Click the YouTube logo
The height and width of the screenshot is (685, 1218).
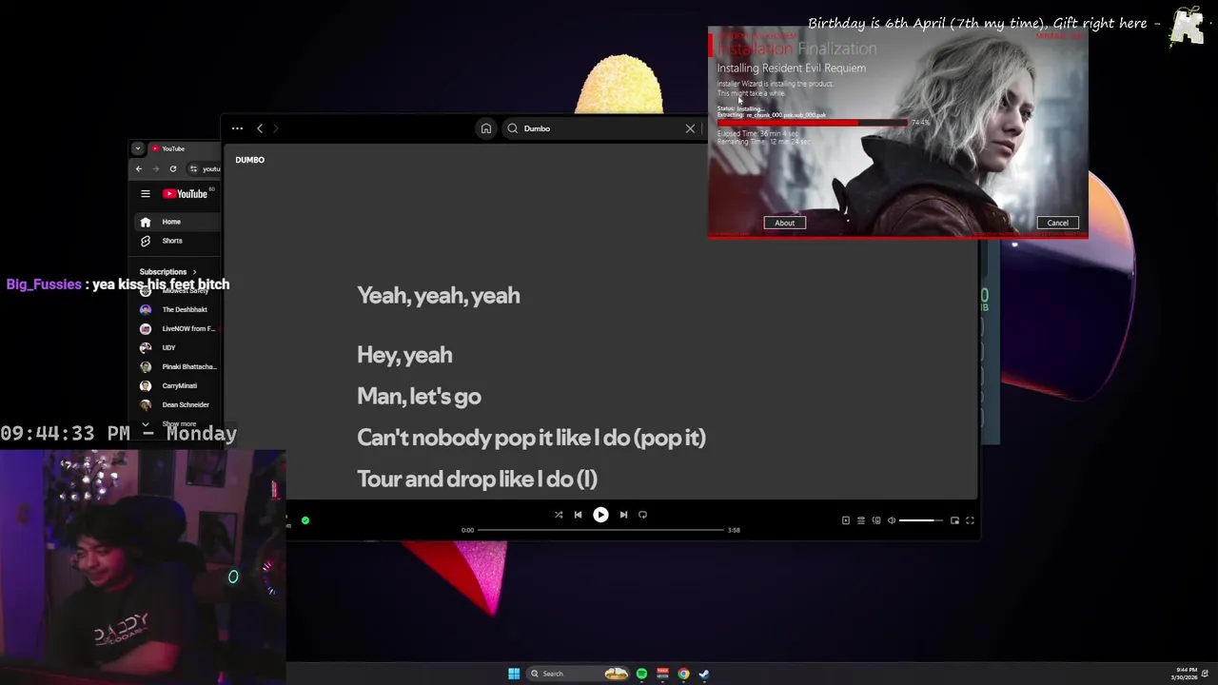[186, 194]
